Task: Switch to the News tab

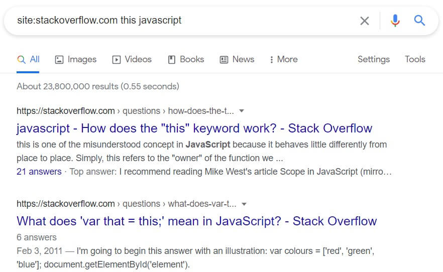Action: 237,59
